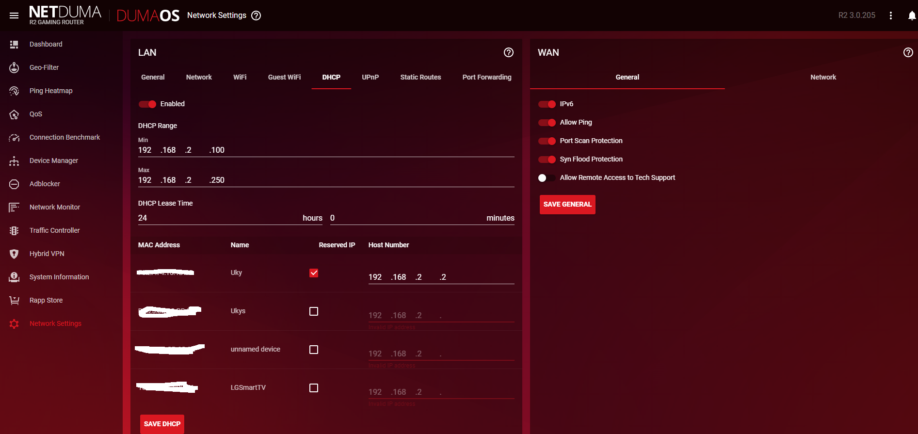The width and height of the screenshot is (918, 434).
Task: Click the DHCP Lease Time hours field
Action: pos(218,218)
